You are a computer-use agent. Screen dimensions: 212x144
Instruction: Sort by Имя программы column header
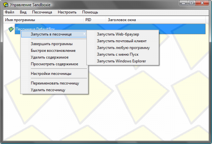(43, 20)
